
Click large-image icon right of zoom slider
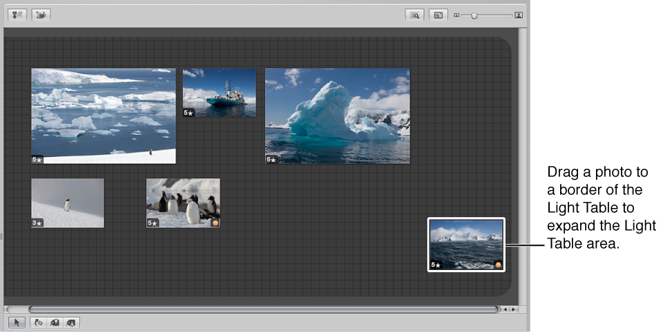coord(519,14)
